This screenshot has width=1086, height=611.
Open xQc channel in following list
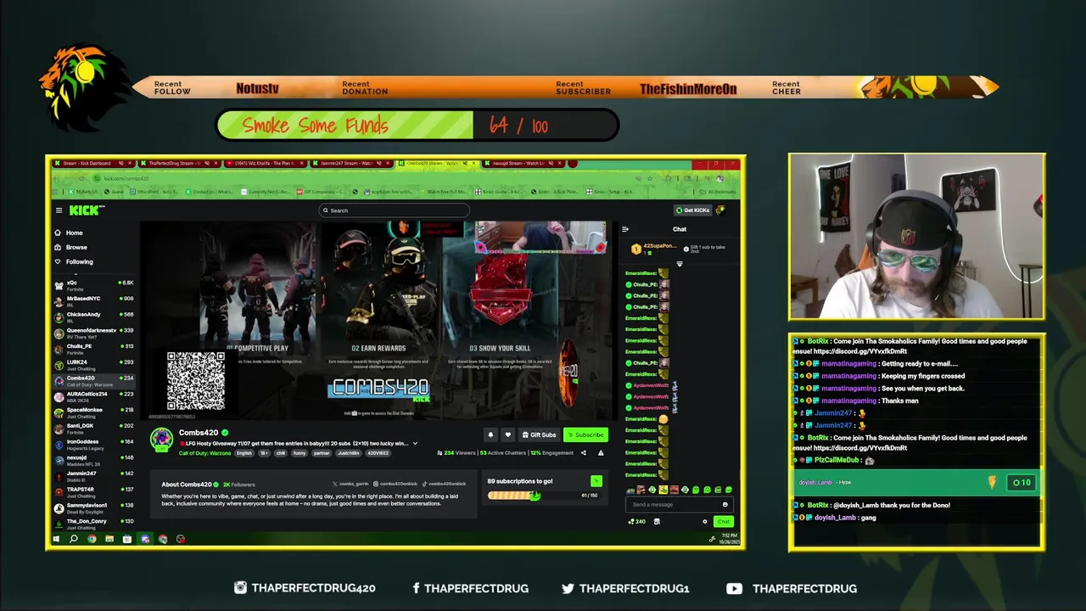[93, 285]
